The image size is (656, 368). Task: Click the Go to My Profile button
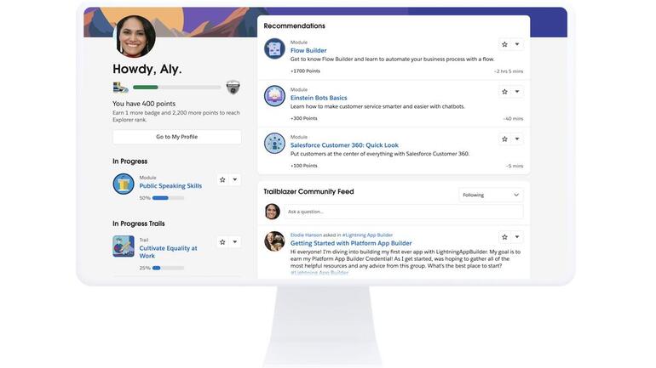177,137
